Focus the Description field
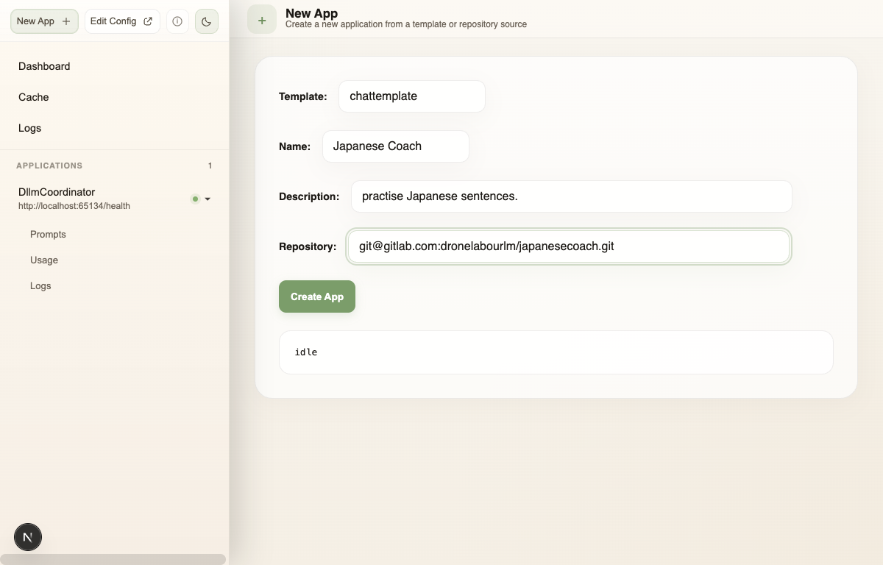The image size is (883, 565). pos(572,196)
